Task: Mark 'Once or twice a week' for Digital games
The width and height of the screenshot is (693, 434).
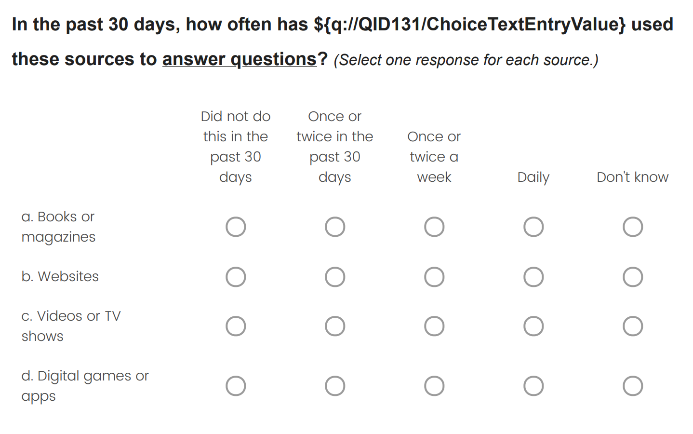Action: coord(434,386)
